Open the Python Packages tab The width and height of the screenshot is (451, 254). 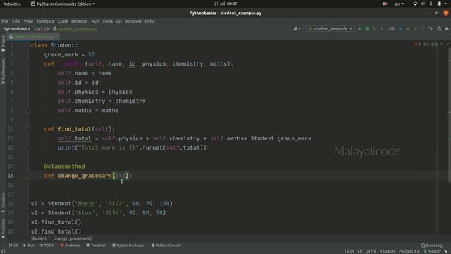128,246
